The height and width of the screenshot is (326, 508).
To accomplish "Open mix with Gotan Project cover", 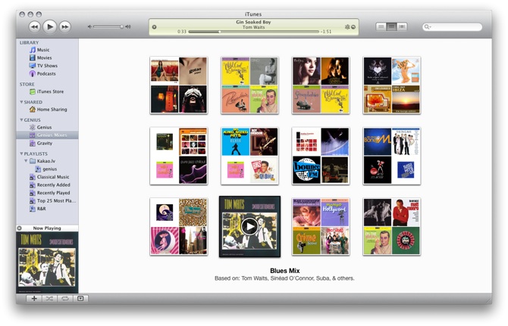I will (x=179, y=85).
